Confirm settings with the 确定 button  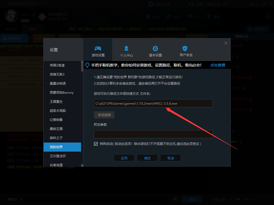pyautogui.click(x=147, y=158)
